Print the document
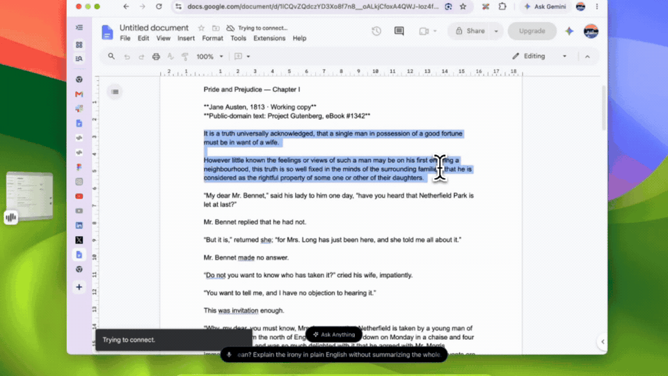This screenshot has width=668, height=376. [157, 56]
